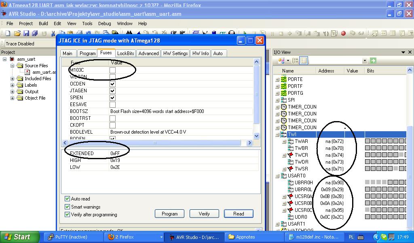Image resolution: width=414 pixels, height=243 pixels.
Task: Select the SPI peripheral entry
Action: point(291,100)
